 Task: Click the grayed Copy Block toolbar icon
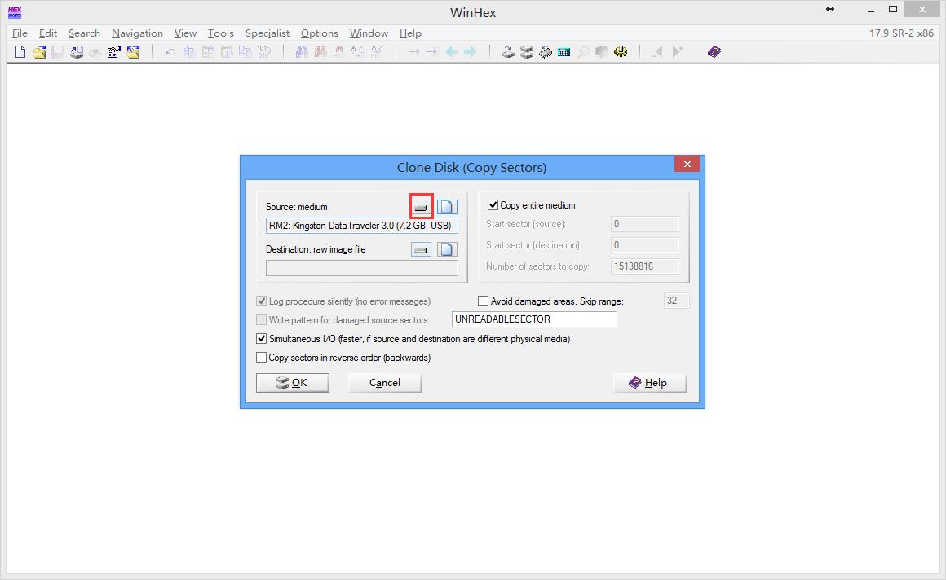pos(189,52)
